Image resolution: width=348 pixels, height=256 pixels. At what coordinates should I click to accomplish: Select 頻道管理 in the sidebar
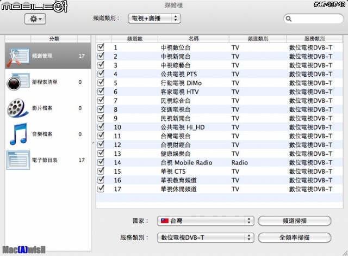(48, 56)
